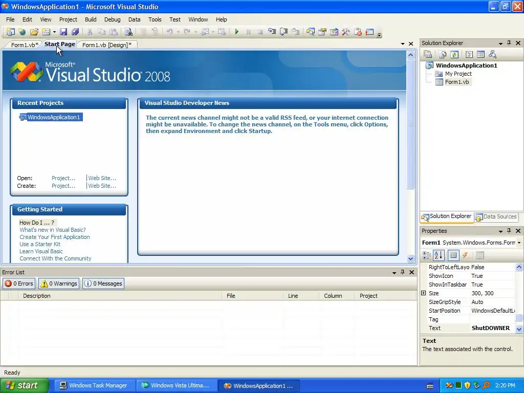Click the Undo arrow icon

[170, 32]
